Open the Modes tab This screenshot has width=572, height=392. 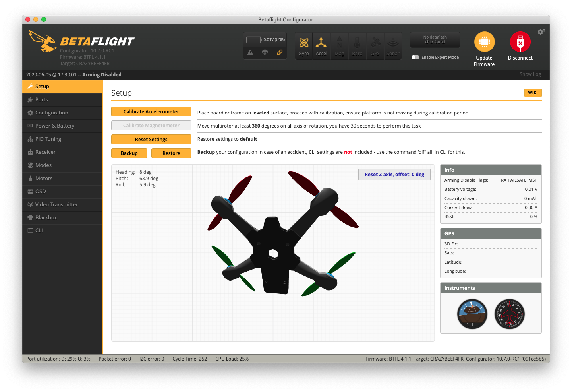click(62, 165)
